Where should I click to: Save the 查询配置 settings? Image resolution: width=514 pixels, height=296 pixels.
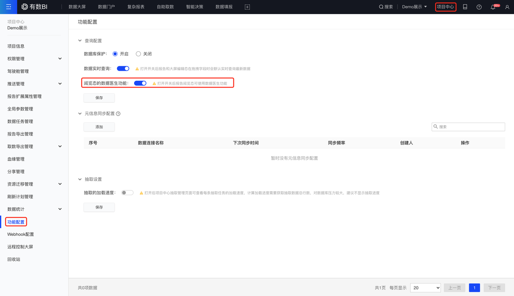(x=99, y=98)
